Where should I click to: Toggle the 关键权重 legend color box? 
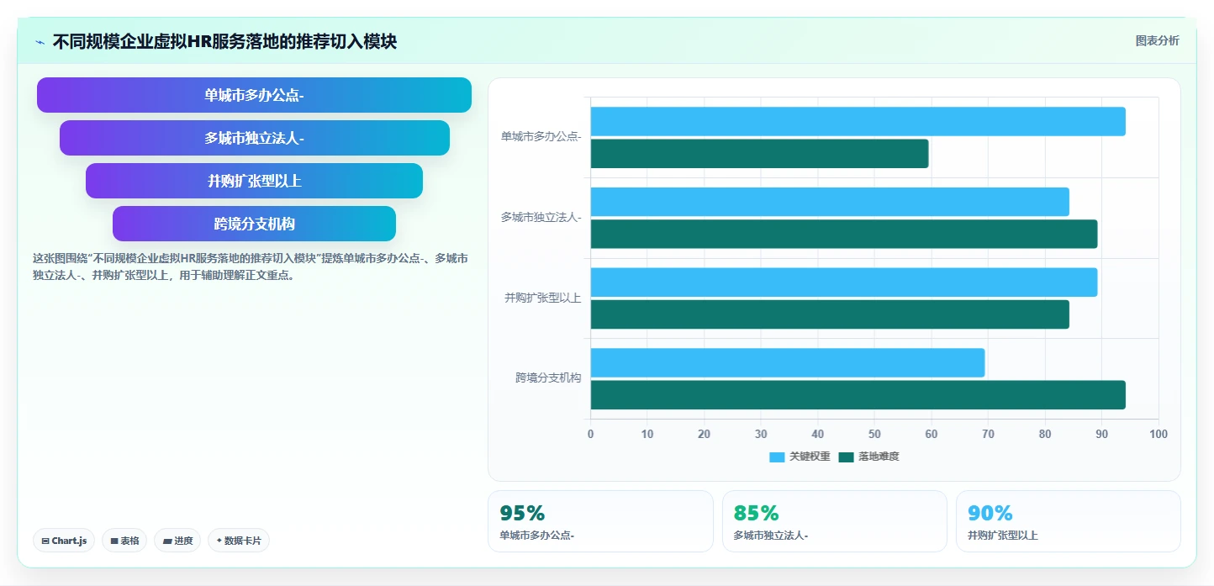click(777, 457)
